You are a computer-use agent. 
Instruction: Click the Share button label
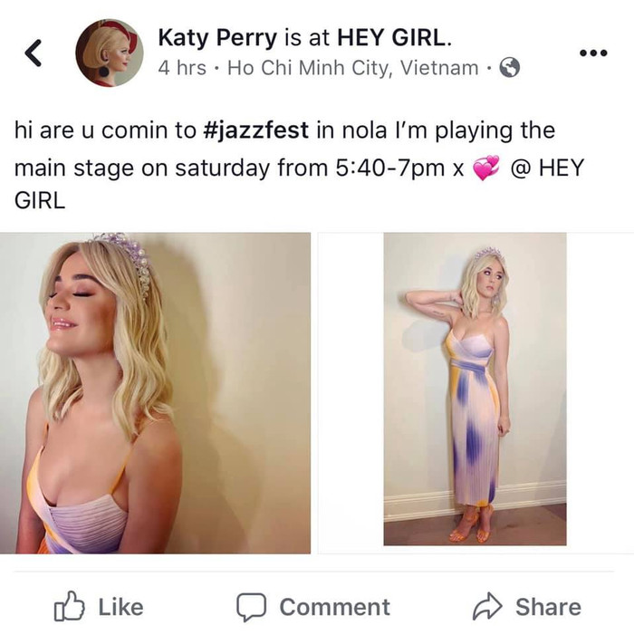point(548,607)
